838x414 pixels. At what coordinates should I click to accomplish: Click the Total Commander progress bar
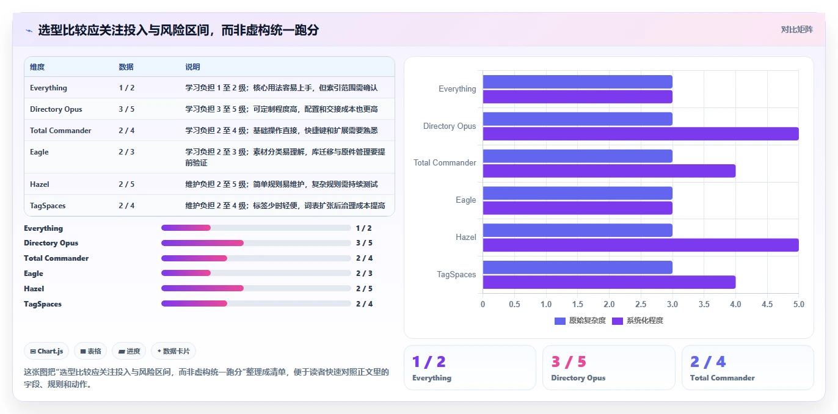click(256, 258)
